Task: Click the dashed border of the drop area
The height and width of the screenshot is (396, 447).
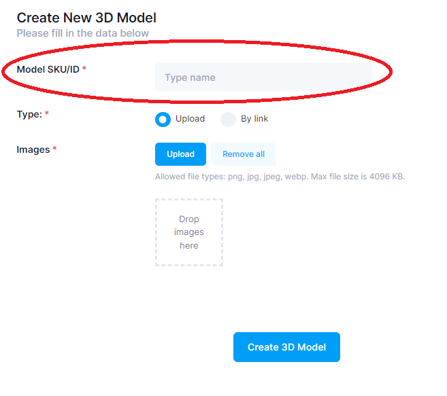Action: [x=156, y=232]
